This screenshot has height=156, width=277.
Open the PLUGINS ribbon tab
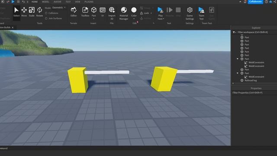tap(89, 2)
